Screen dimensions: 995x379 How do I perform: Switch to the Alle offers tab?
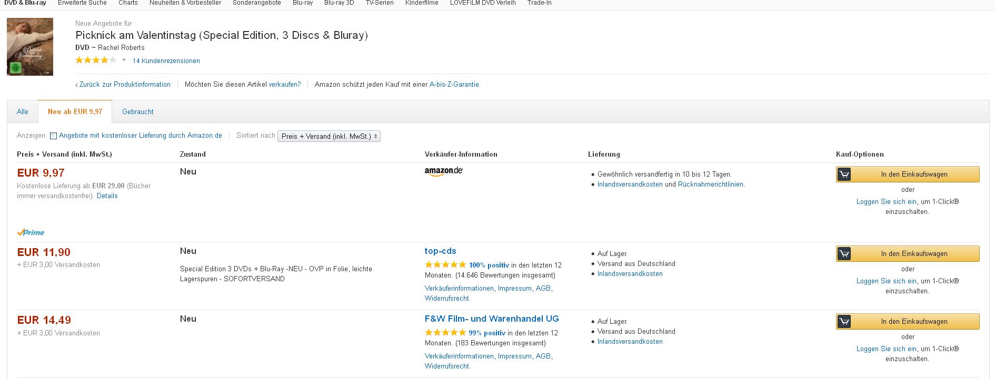coord(23,111)
